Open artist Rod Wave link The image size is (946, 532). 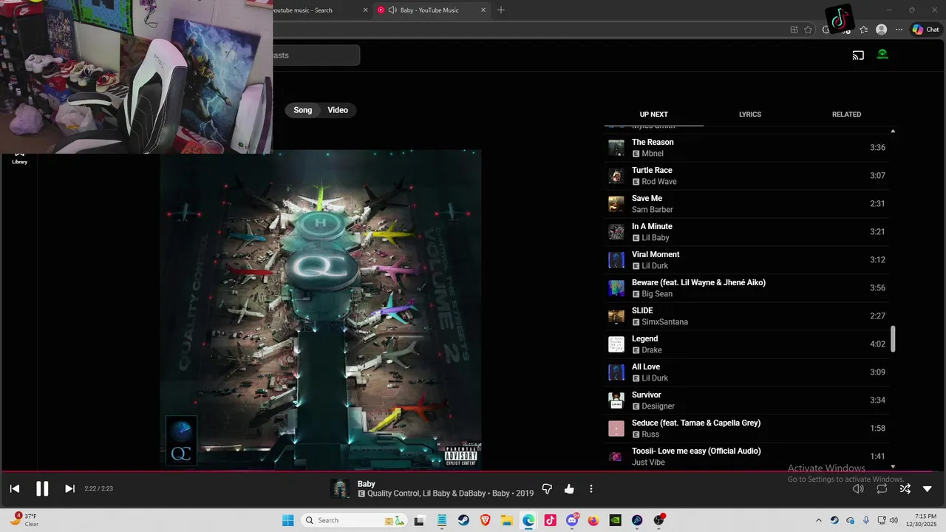pyautogui.click(x=659, y=182)
